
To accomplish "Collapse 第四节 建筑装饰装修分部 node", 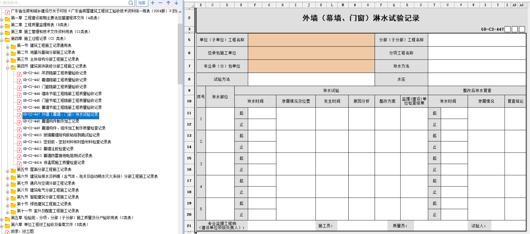I will 8,68.
